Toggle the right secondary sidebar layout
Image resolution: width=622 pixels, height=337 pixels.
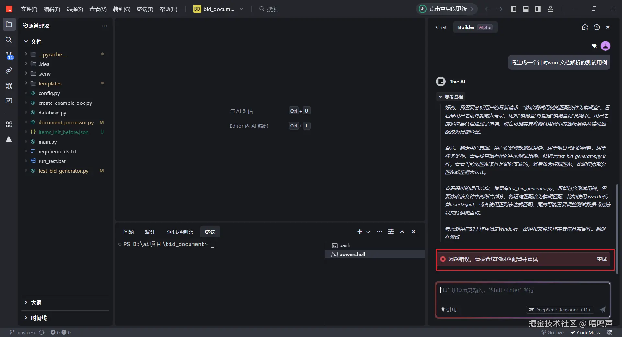click(x=538, y=9)
